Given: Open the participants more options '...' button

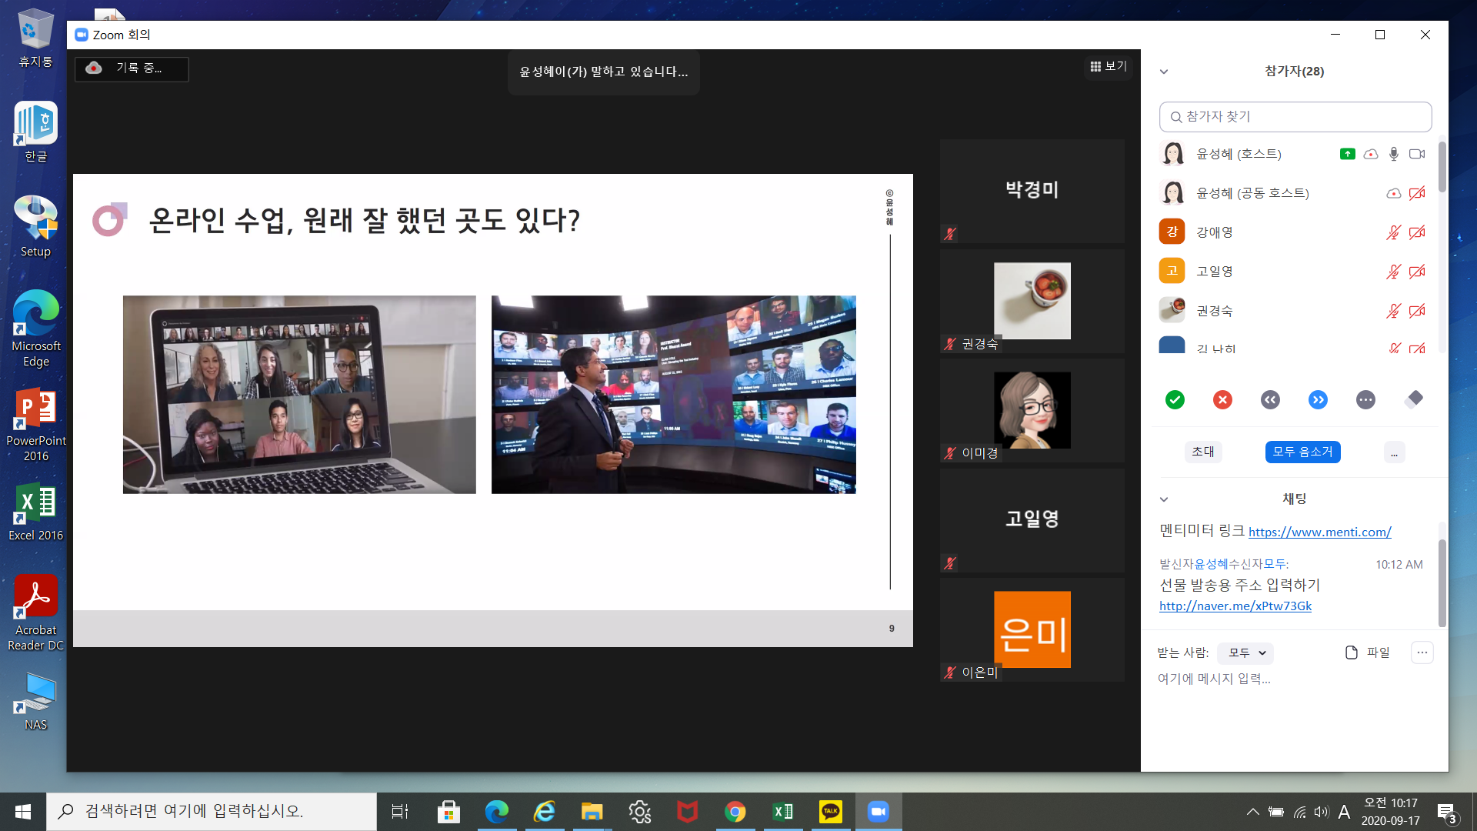Looking at the screenshot, I should 1394,452.
